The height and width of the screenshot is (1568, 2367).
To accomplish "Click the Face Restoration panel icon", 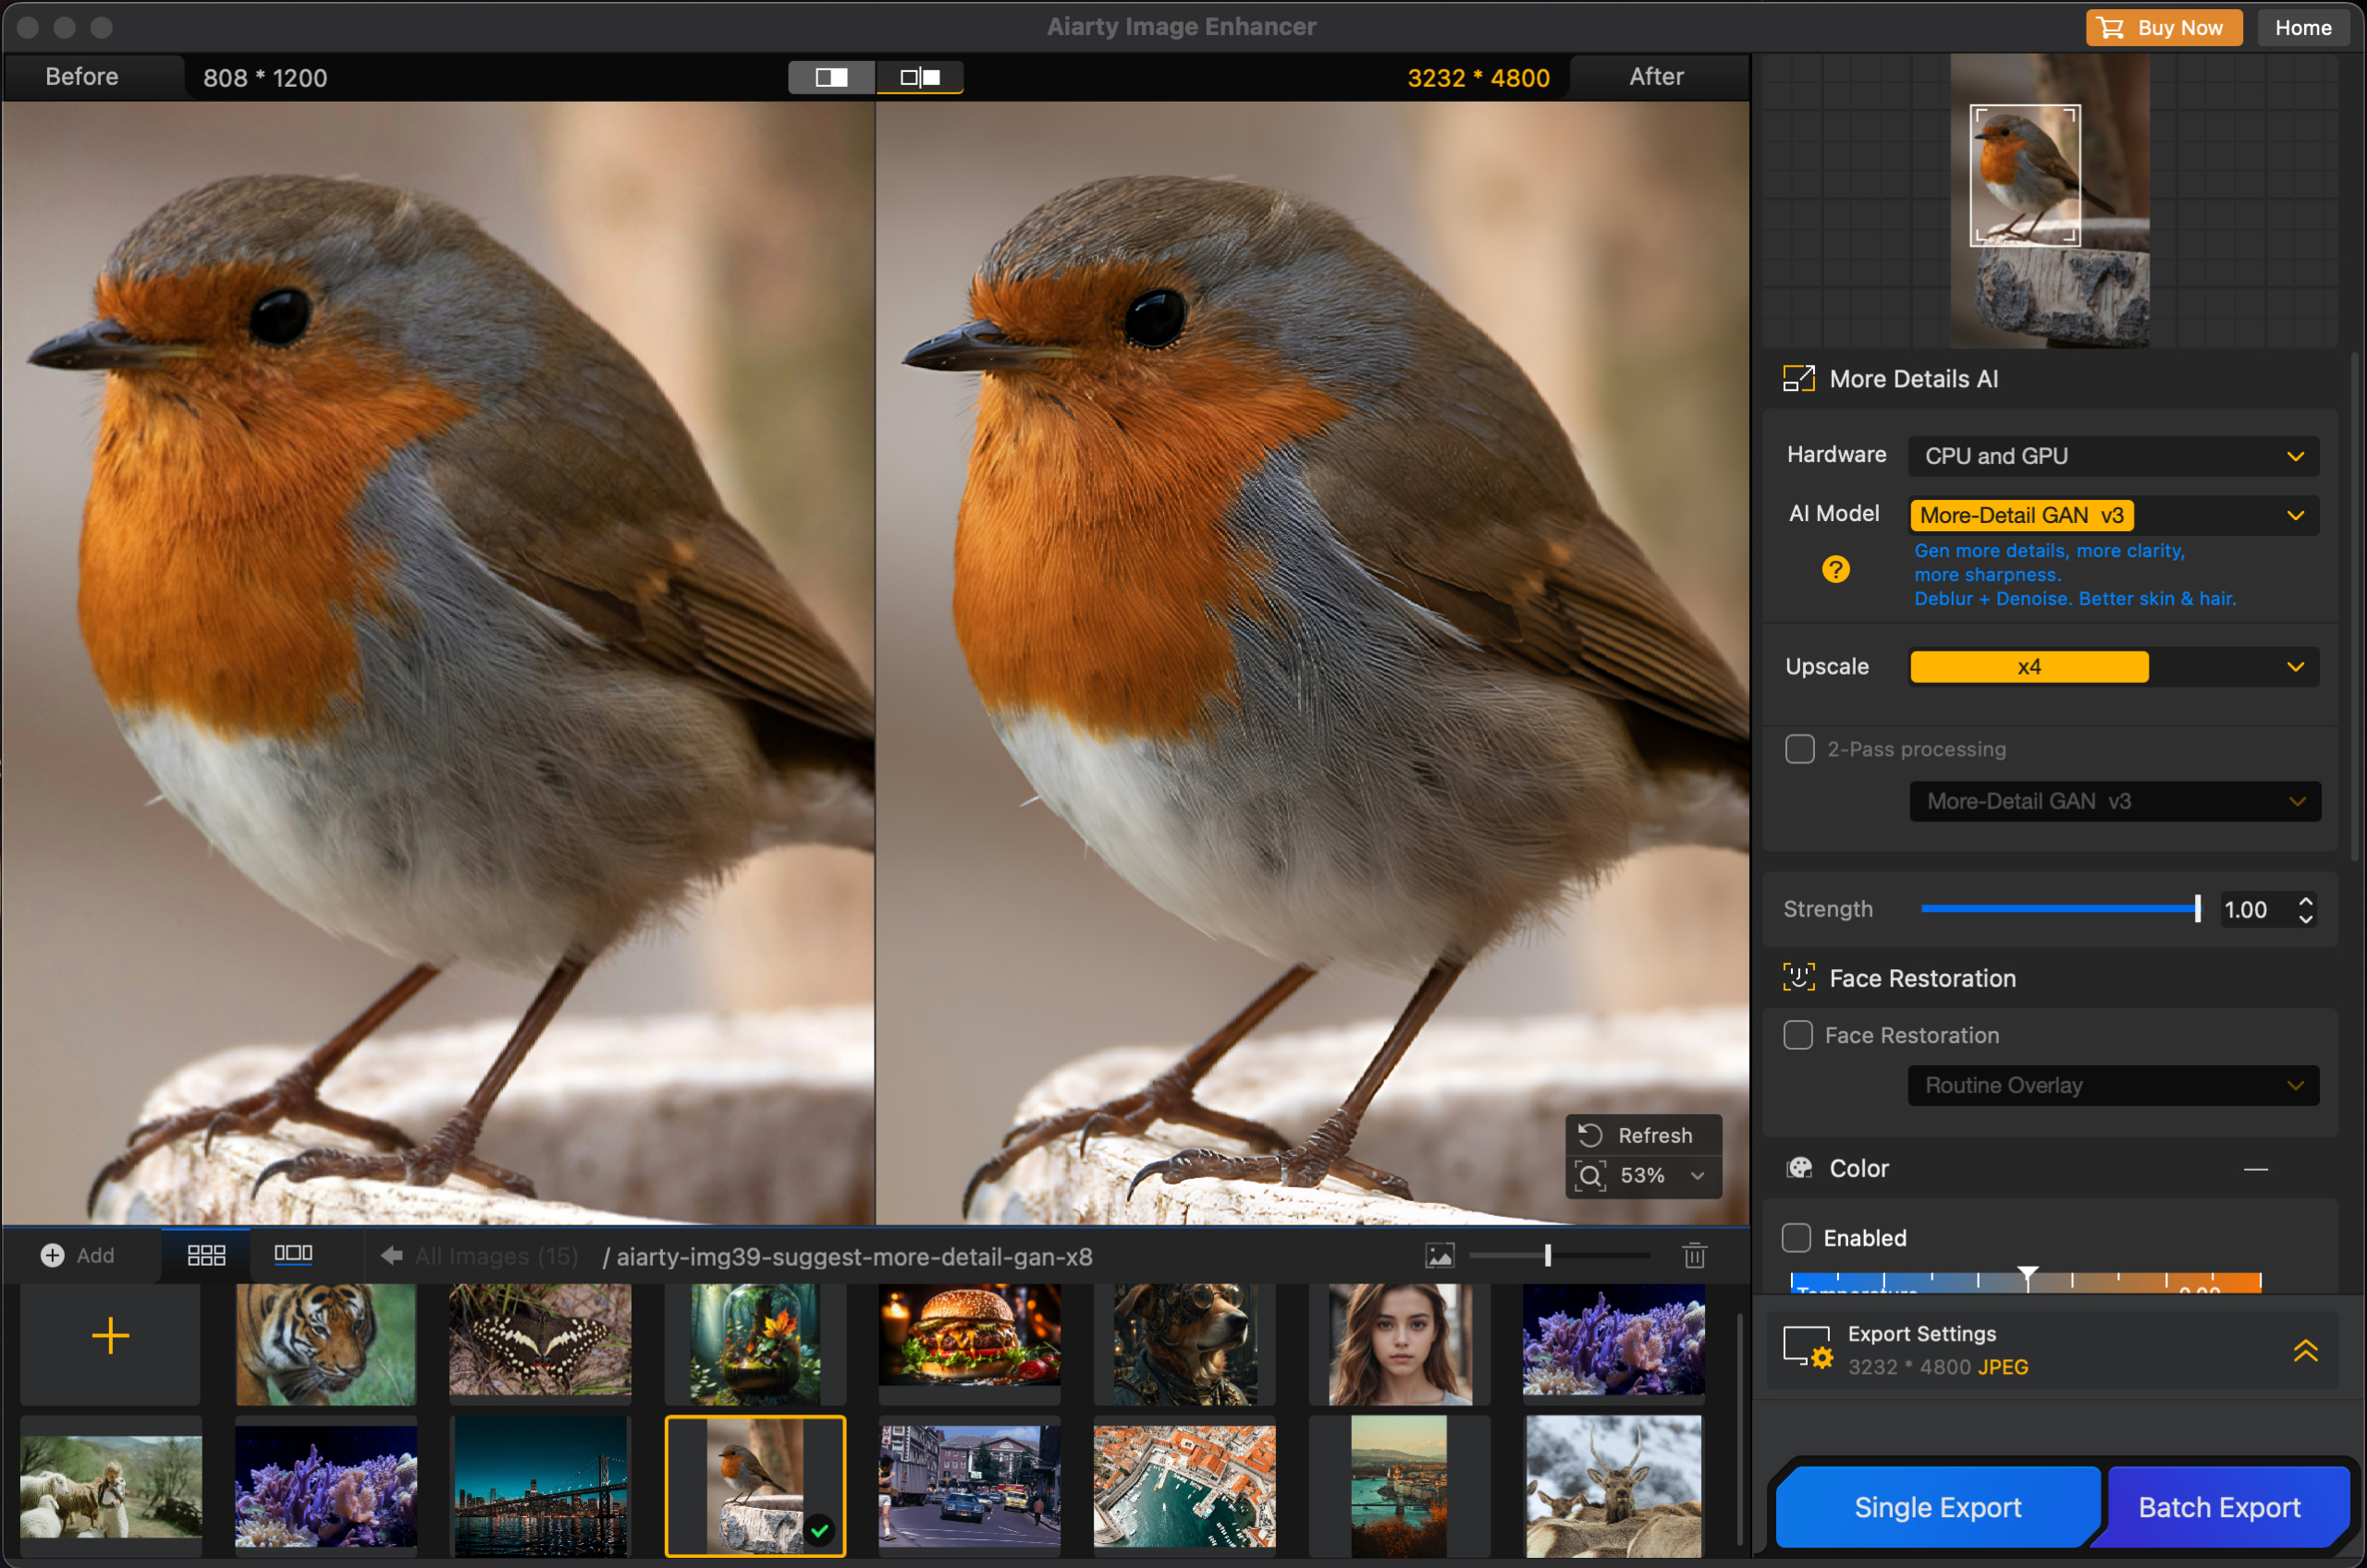I will [x=1800, y=978].
